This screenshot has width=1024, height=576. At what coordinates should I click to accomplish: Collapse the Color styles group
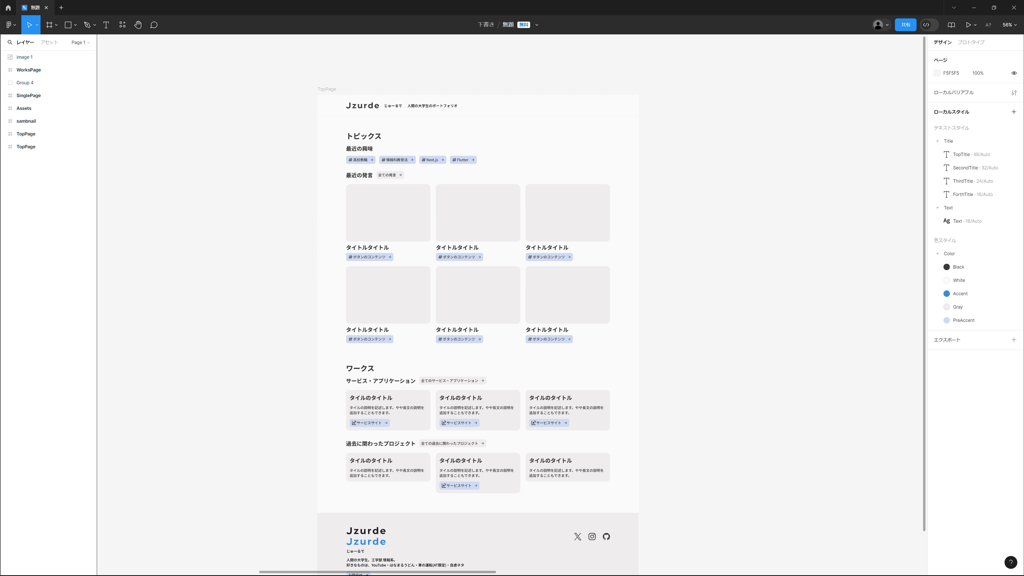[937, 254]
